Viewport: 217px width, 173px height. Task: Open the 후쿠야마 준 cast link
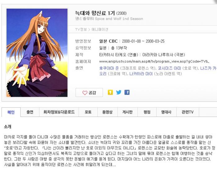(109, 68)
